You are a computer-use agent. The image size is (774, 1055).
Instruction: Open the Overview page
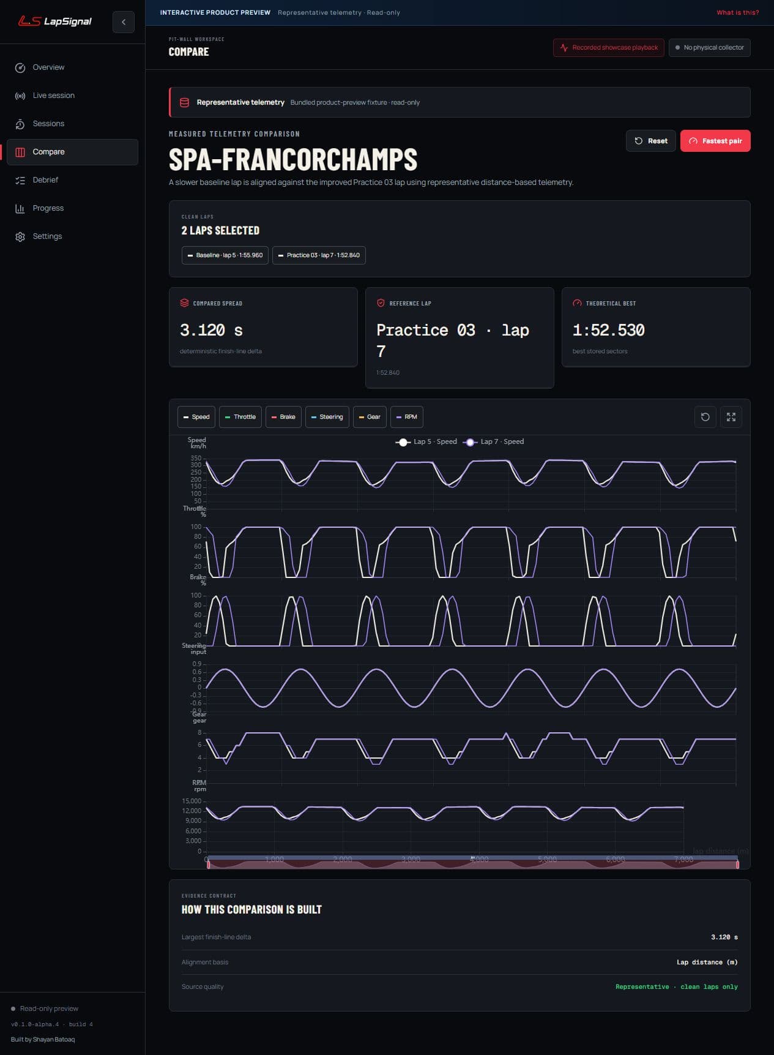pyautogui.click(x=72, y=67)
